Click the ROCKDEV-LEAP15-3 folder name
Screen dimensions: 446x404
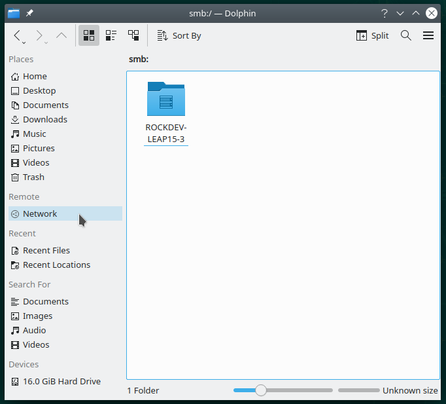coord(166,133)
